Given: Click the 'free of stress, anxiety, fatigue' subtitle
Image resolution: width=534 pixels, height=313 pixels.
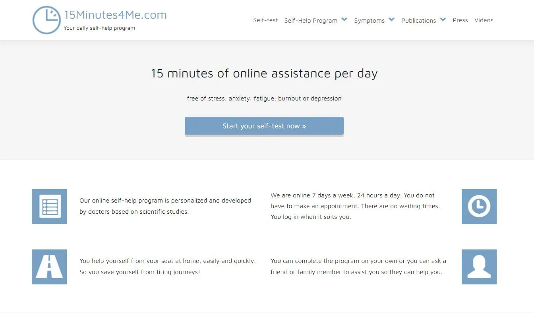Looking at the screenshot, I should point(264,99).
